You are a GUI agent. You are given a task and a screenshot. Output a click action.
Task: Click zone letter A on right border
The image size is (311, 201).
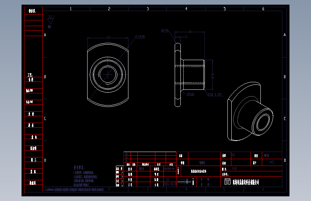(284, 35)
